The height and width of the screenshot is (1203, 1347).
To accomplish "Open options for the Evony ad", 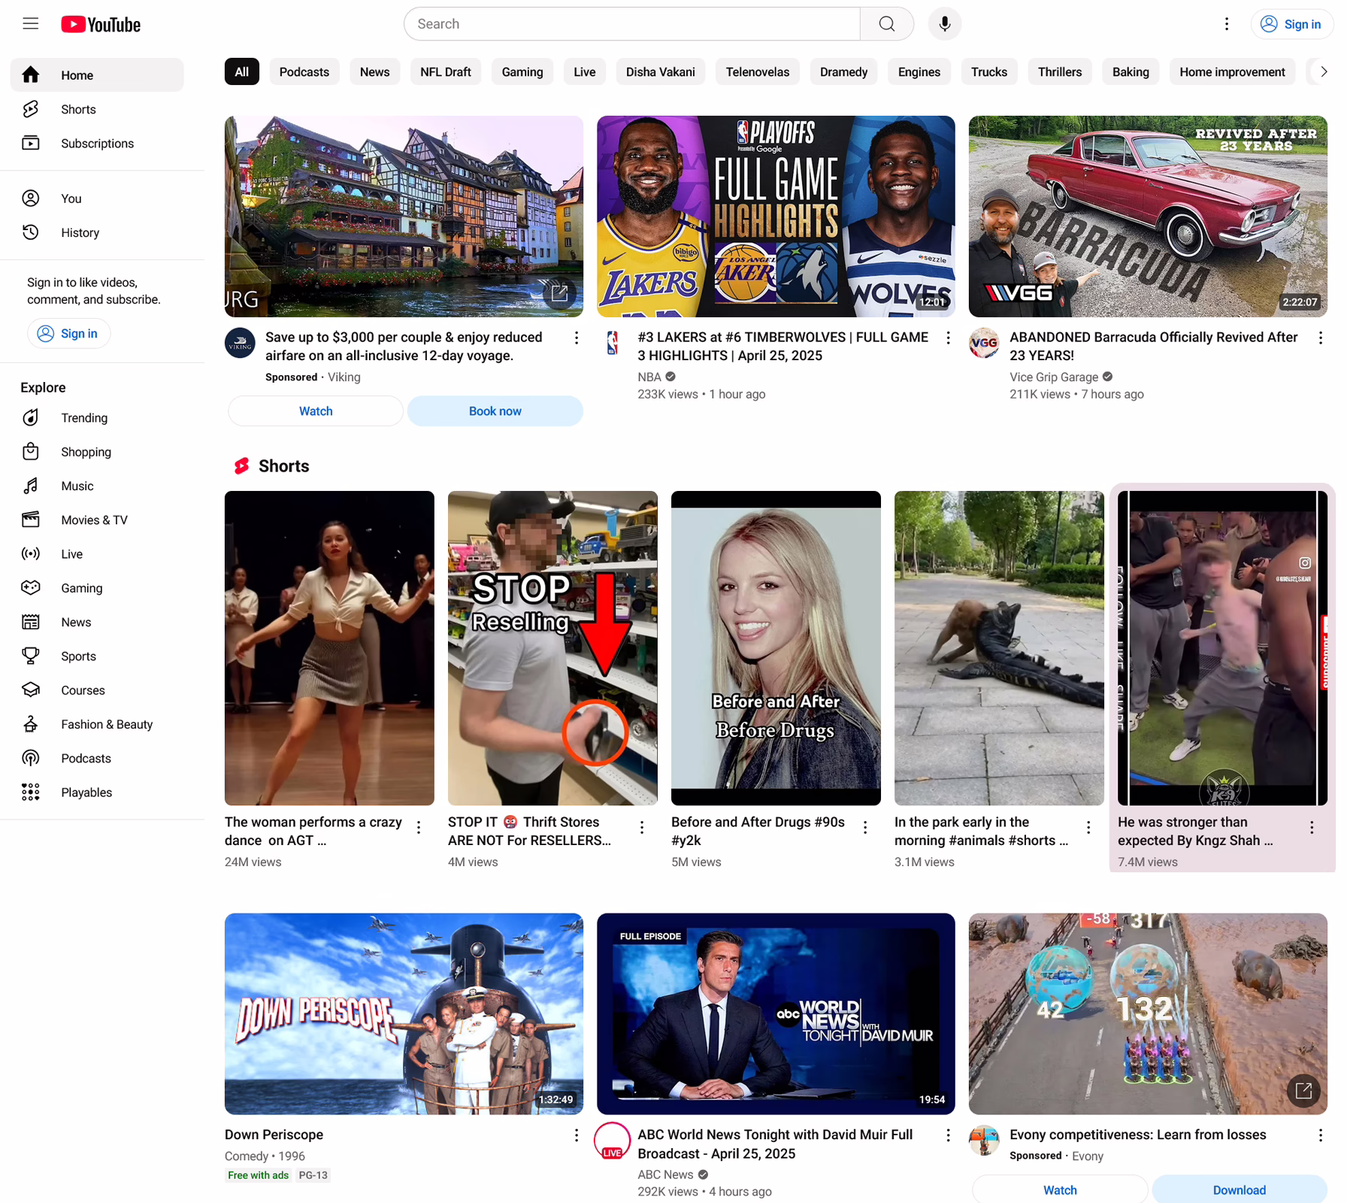I will [x=1320, y=1135].
